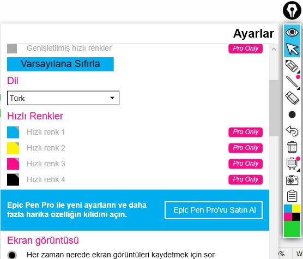
Task: Click the Epic Pen Pro'yu Satın Al button
Action: click(214, 210)
